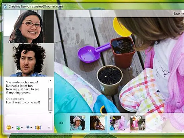Select thumbnail of adult holding child

(x=97, y=123)
